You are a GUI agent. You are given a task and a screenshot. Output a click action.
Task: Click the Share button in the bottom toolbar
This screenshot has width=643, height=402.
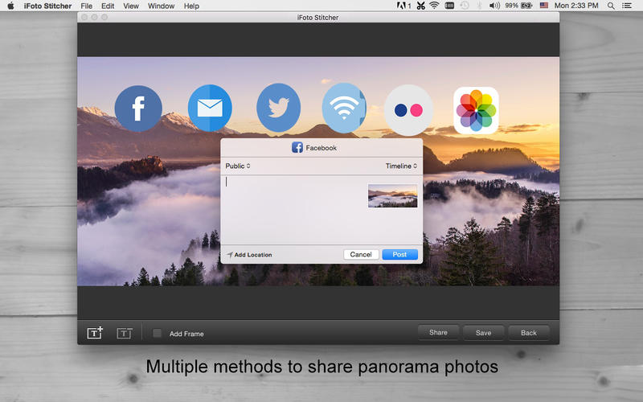(x=438, y=332)
